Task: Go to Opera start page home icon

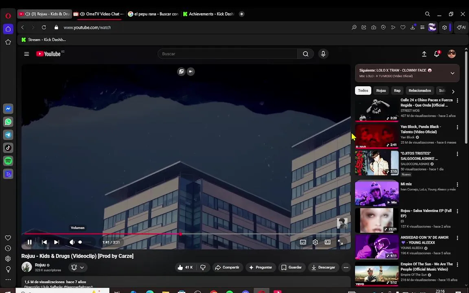Action: [x=8, y=29]
